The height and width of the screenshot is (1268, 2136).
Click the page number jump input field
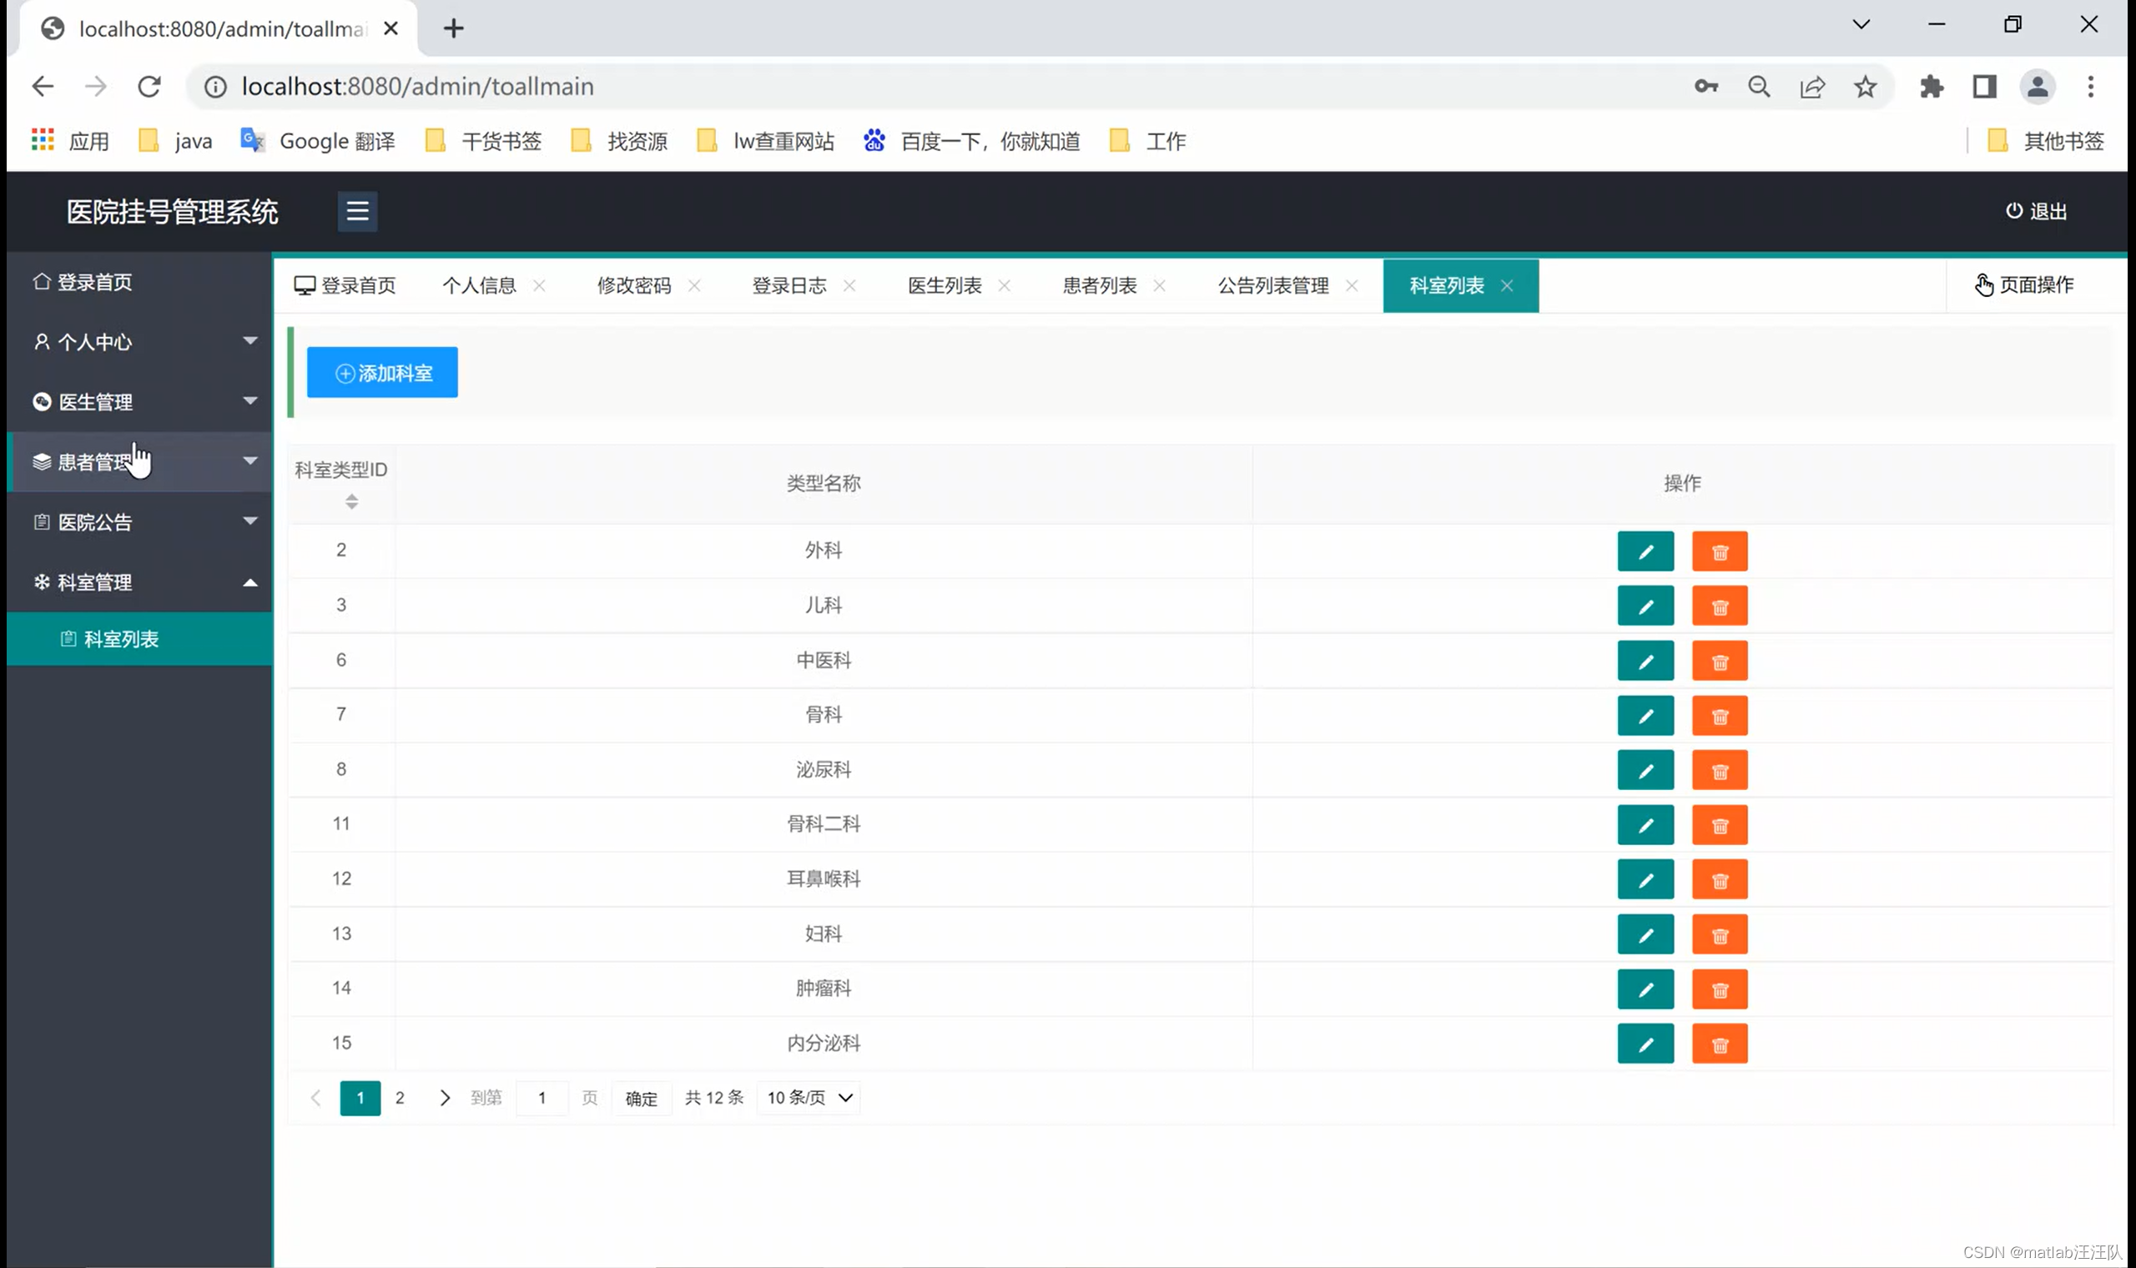click(x=542, y=1097)
